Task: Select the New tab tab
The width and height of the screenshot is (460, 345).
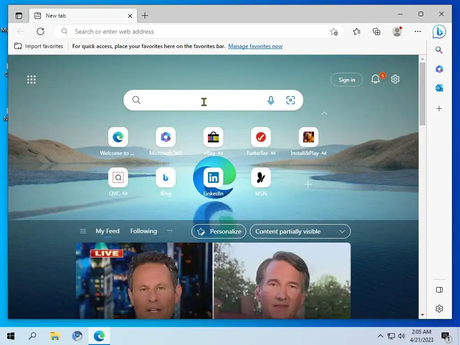Action: click(83, 16)
